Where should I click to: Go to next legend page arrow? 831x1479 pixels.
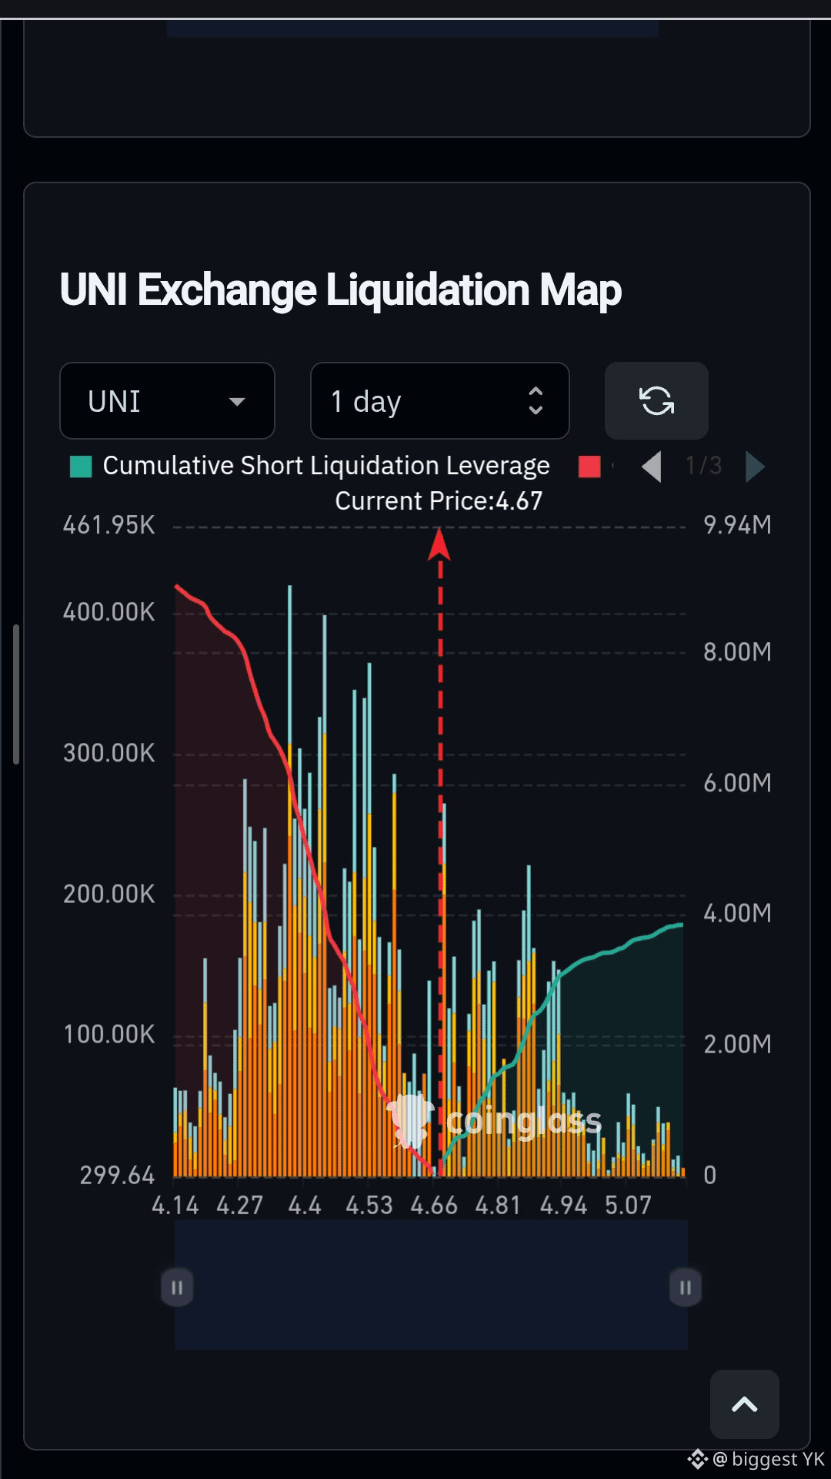pyautogui.click(x=755, y=467)
